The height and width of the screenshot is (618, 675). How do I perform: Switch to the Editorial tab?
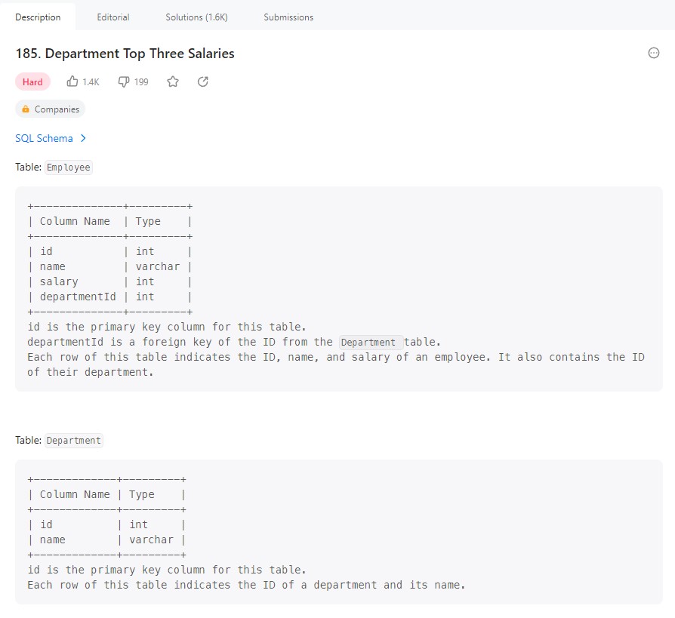(113, 17)
